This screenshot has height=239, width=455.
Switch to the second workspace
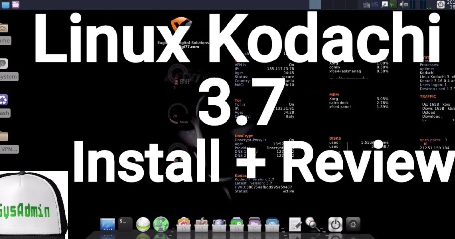[327, 4]
